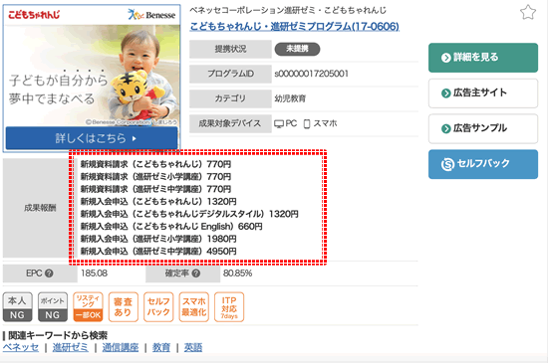
Task: Open the 詳細を見る green button
Action: click(483, 58)
